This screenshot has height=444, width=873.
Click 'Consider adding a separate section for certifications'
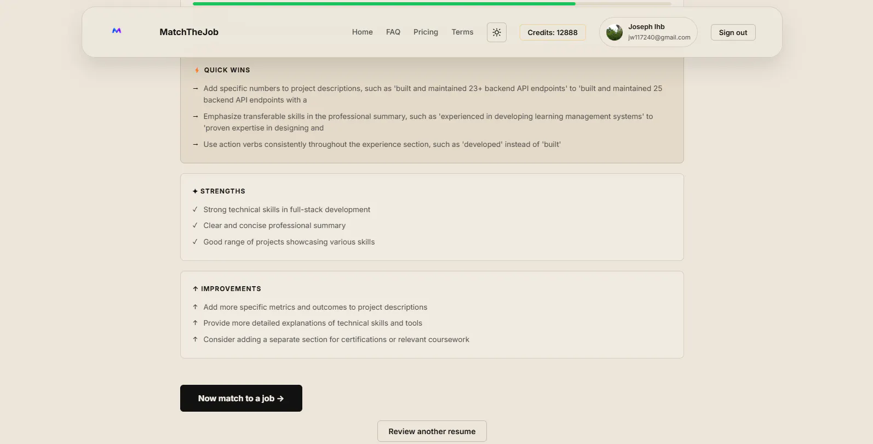click(x=336, y=339)
